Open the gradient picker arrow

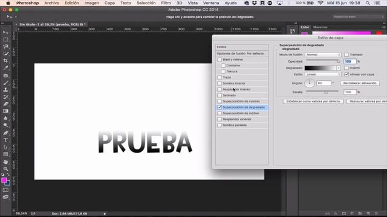pos(339,68)
